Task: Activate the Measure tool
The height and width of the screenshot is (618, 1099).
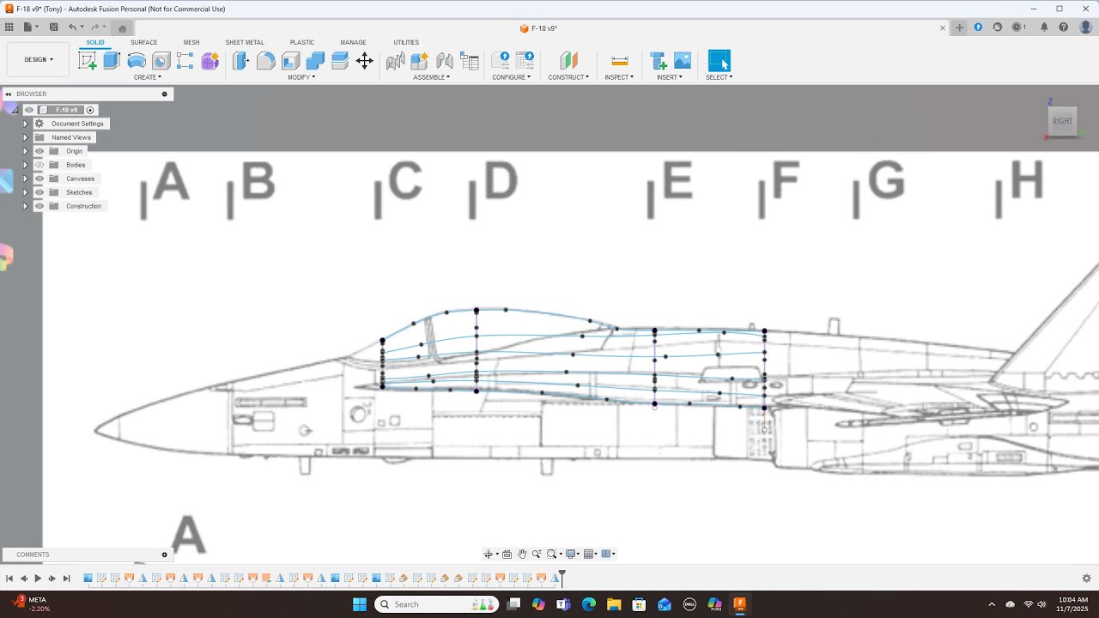Action: click(619, 60)
